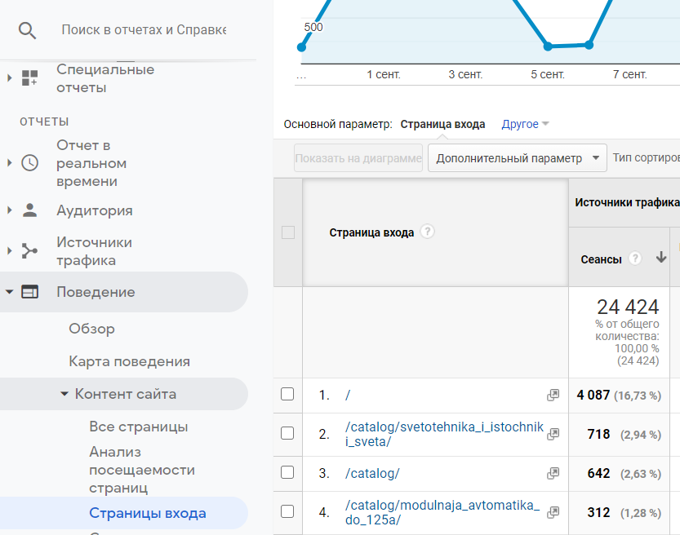Open the Обзор behavior report
The image size is (680, 535).
click(91, 329)
